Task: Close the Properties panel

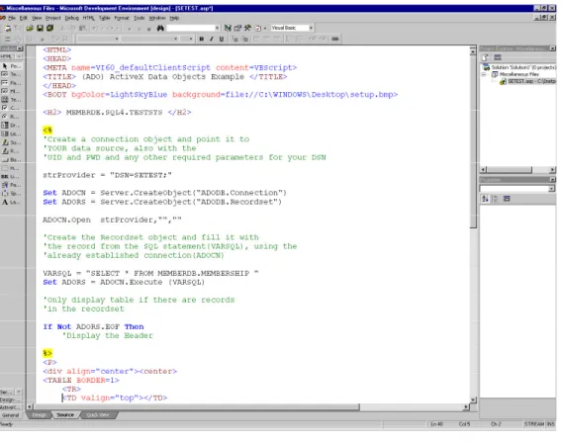Action: tap(553, 180)
